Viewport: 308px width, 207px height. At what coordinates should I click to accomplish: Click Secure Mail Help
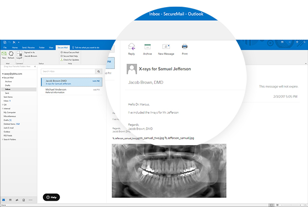click(x=69, y=56)
